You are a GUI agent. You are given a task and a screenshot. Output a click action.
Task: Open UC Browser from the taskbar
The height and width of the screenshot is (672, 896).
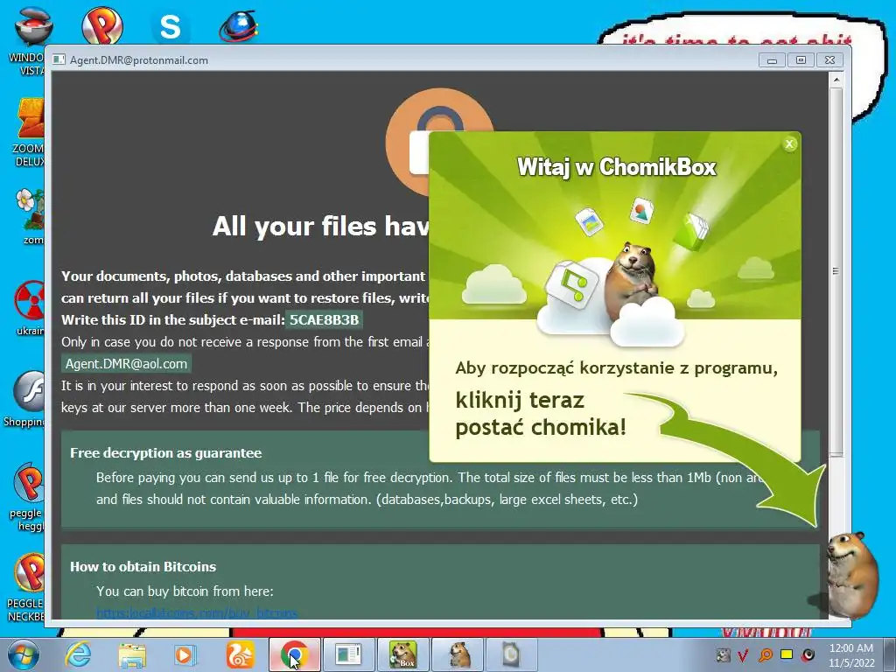pos(240,654)
